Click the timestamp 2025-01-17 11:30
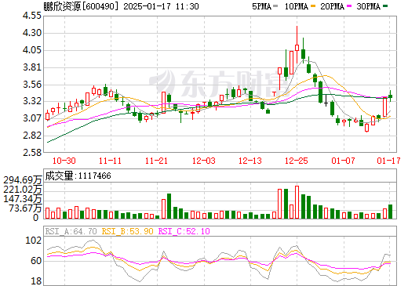Image resolution: width=408 pixels, height=286 pixels. point(161,6)
